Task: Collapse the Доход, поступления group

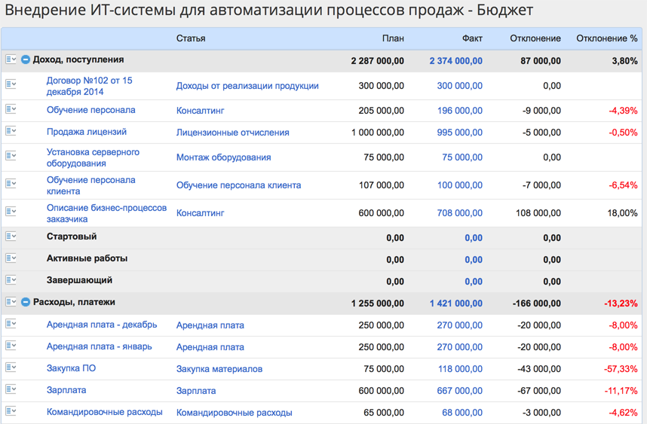Action: click(26, 59)
